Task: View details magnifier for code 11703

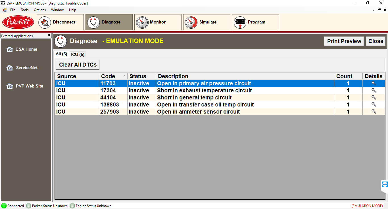Action: click(374, 83)
